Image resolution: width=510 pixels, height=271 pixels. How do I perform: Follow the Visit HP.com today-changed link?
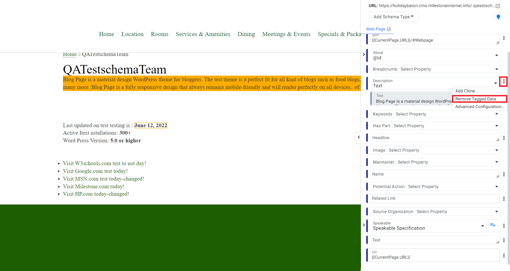point(96,194)
